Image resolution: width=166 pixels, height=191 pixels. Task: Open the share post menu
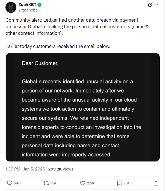(156, 183)
